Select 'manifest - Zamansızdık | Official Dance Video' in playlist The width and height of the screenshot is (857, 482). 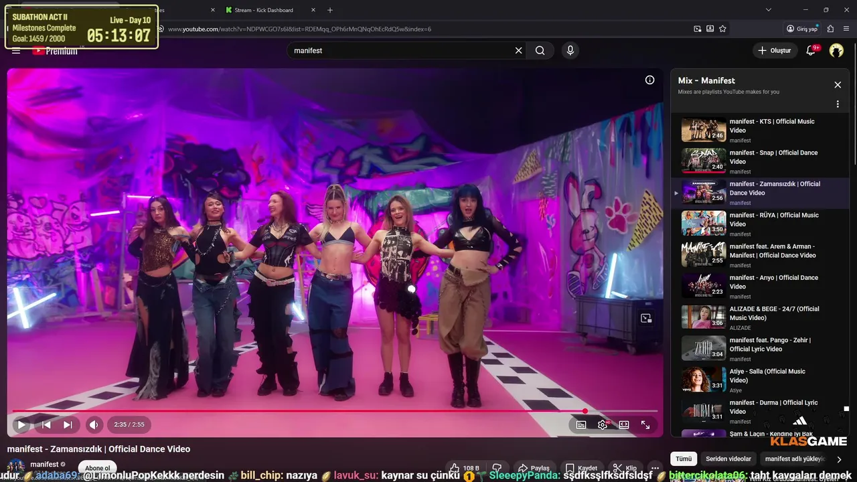(x=760, y=193)
